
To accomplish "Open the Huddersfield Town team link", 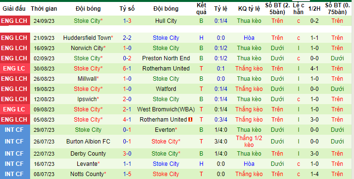I will 87,38.
